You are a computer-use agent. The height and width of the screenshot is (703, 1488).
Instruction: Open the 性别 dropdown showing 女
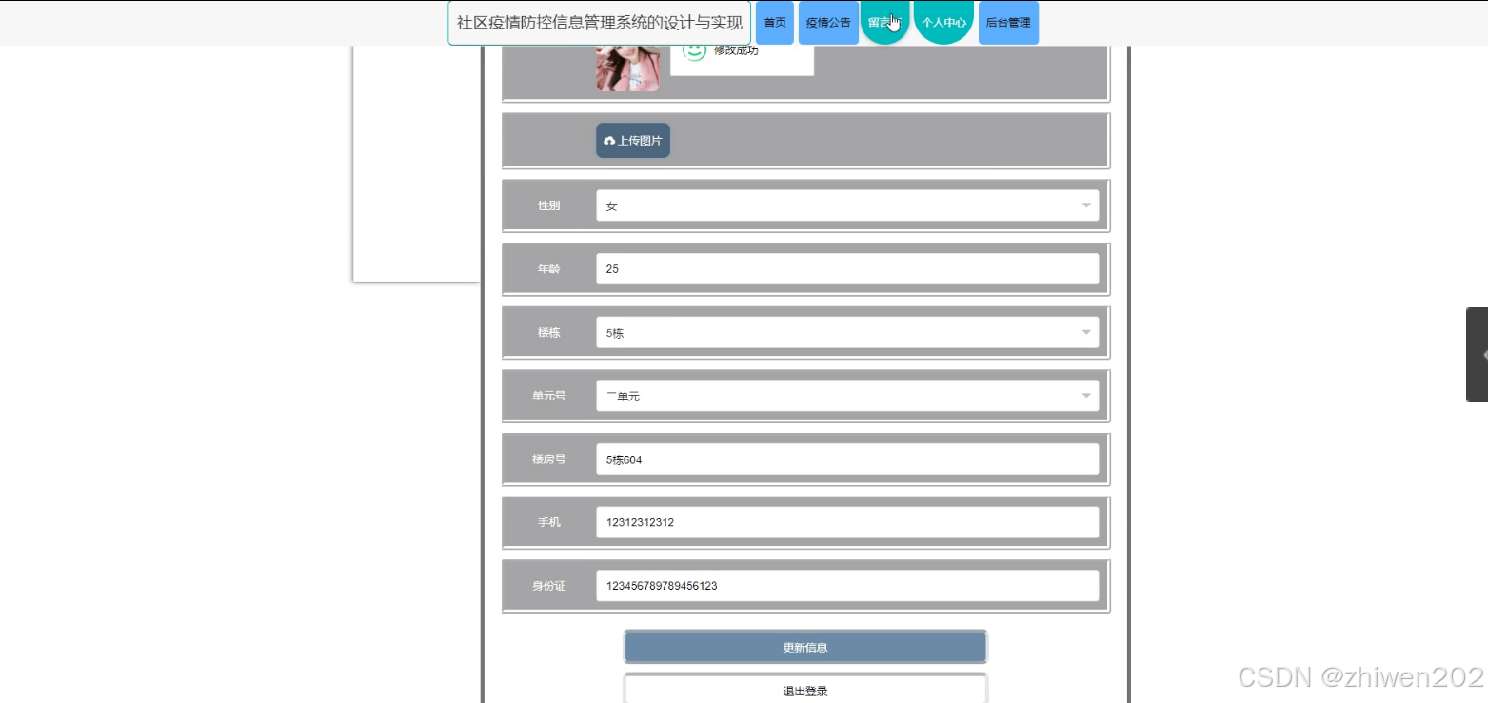[x=847, y=205]
